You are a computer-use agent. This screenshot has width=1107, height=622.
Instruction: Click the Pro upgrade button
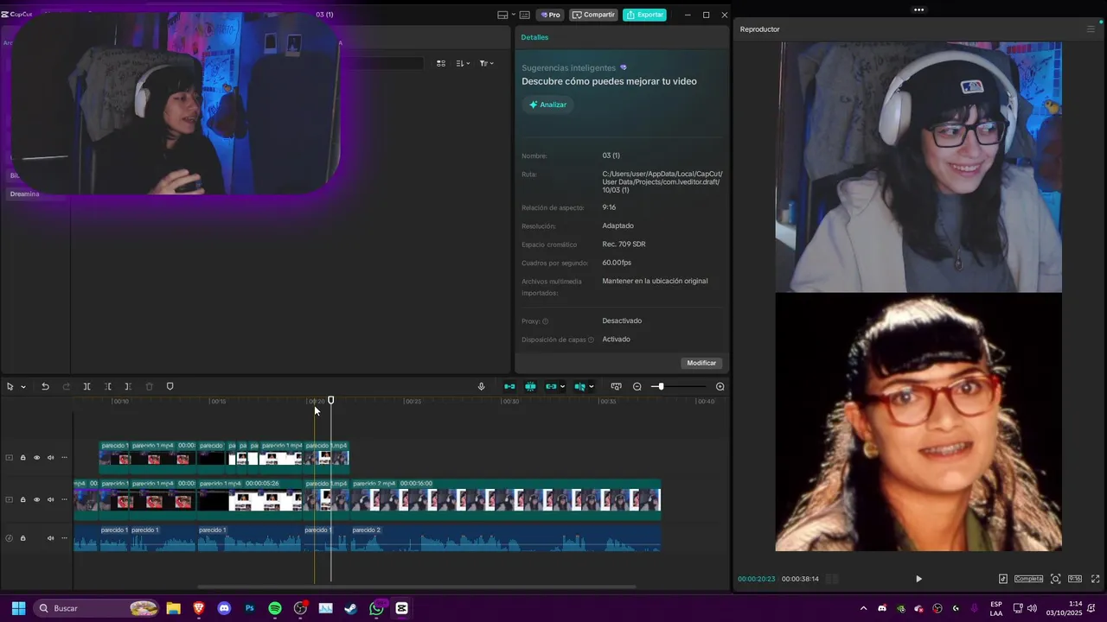[550, 15]
